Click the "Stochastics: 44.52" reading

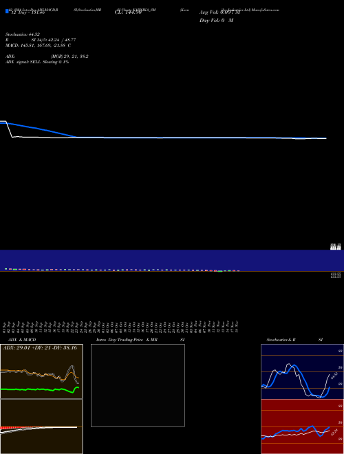pyautogui.click(x=23, y=34)
